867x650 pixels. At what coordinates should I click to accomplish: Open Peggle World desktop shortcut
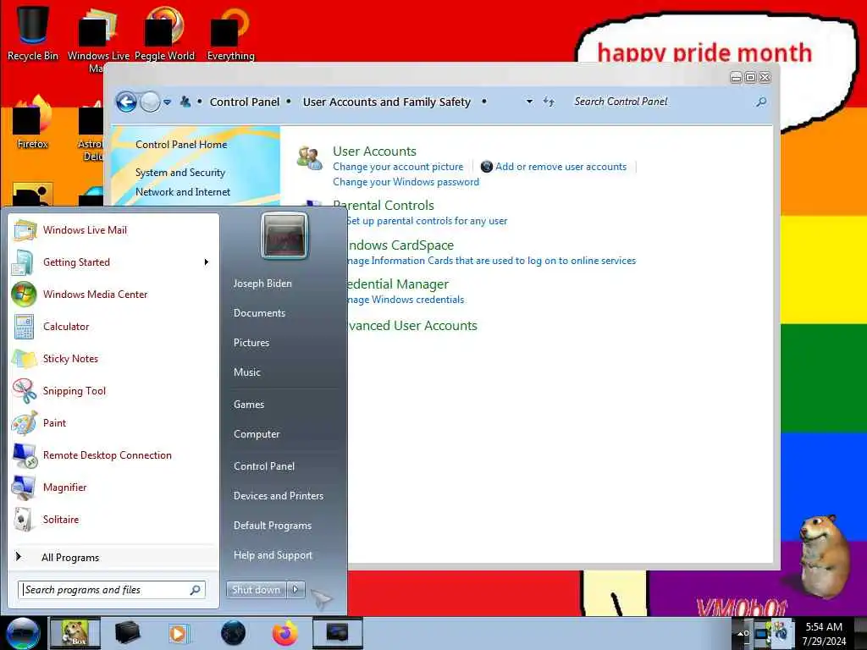click(x=164, y=33)
